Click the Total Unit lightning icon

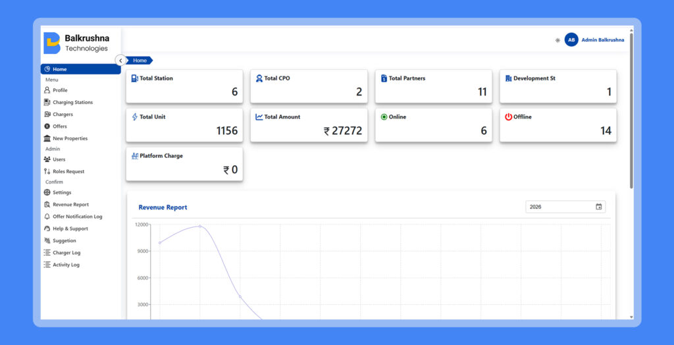[x=134, y=117]
